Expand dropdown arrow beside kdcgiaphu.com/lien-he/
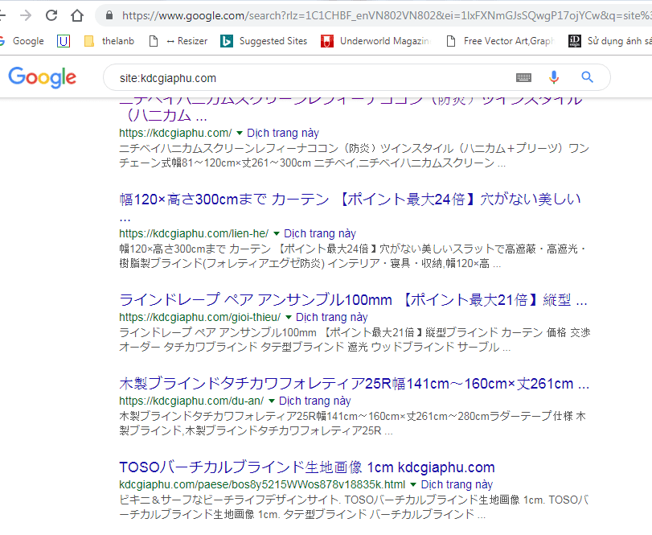Image resolution: width=652 pixels, height=535 pixels. [277, 233]
